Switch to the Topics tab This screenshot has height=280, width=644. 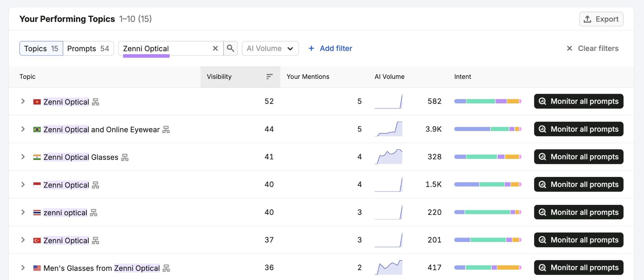point(41,48)
